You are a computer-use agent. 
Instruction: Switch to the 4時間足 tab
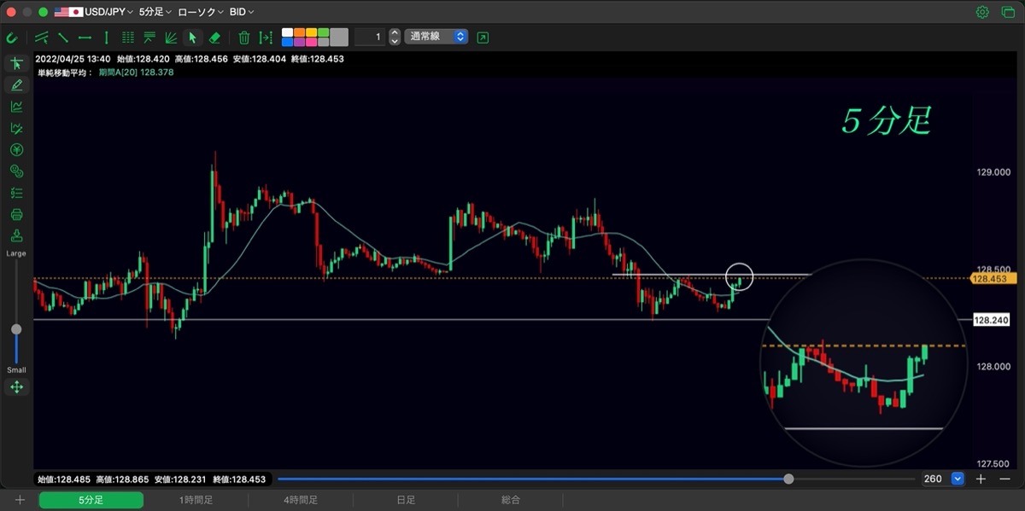pos(301,500)
